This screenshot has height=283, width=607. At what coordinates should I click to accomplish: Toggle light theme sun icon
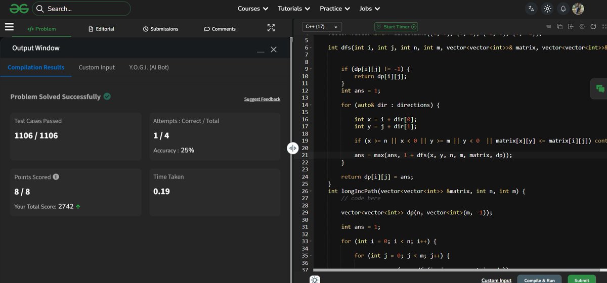click(547, 9)
